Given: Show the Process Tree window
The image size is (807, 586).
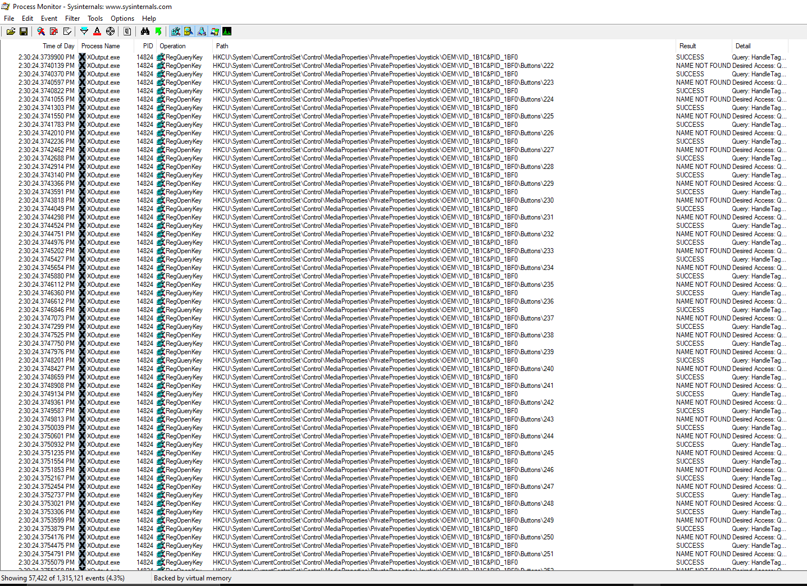Looking at the screenshot, I should coord(126,31).
